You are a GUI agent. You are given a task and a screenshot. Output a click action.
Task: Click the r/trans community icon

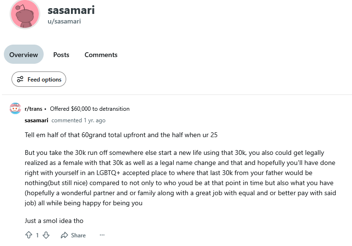pos(15,108)
